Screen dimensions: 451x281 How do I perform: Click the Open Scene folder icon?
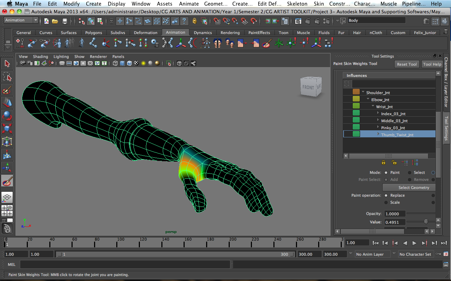pyautogui.click(x=55, y=21)
